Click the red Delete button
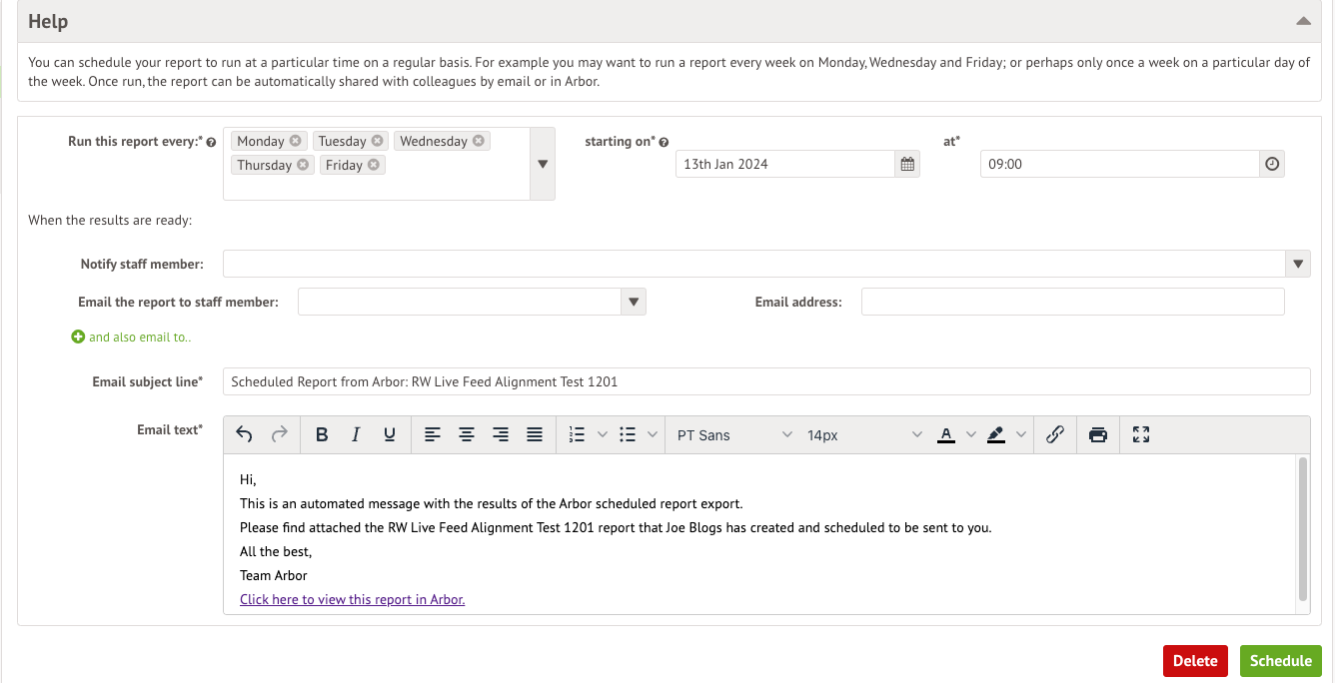This screenshot has width=1335, height=683. click(1195, 661)
